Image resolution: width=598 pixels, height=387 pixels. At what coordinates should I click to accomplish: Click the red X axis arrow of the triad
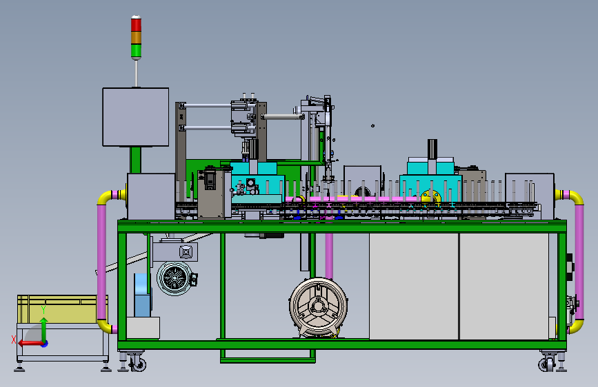click(30, 343)
